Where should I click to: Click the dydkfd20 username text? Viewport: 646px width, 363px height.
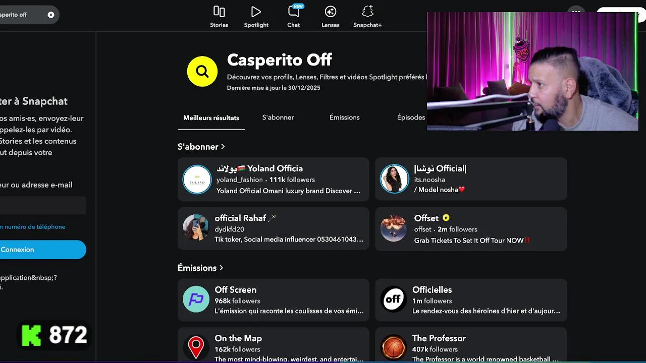coord(229,229)
